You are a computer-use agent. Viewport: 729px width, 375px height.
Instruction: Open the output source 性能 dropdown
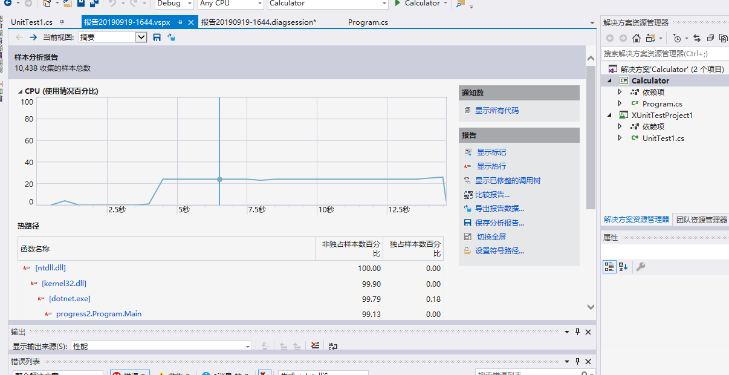coord(248,347)
